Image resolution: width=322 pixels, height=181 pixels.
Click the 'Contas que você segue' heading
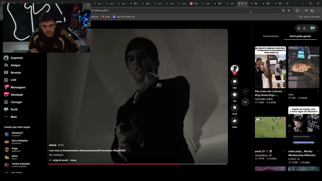(x=17, y=127)
